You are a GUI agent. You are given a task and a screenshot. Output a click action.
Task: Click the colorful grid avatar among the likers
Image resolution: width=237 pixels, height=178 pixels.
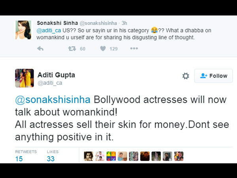click(111, 156)
